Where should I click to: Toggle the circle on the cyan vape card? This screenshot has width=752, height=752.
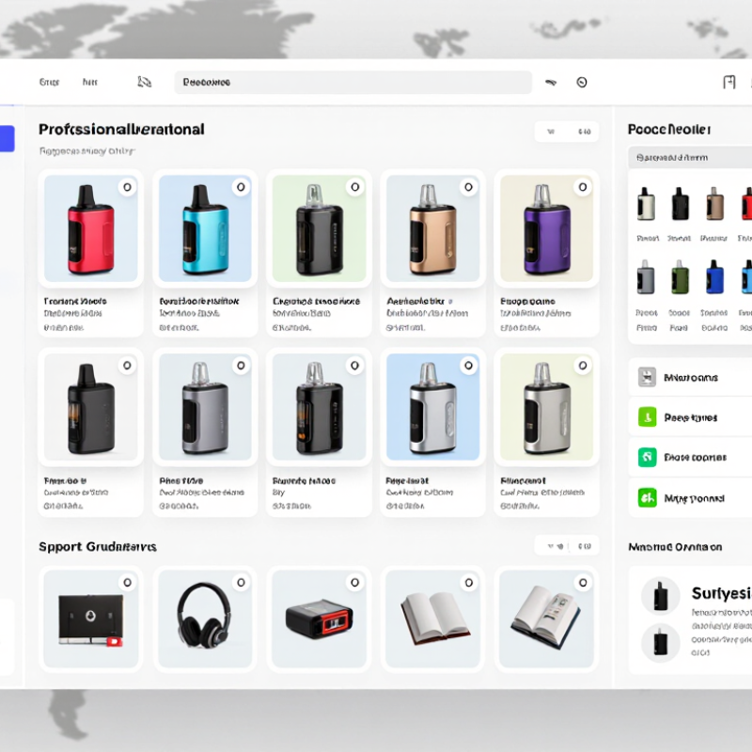242,187
